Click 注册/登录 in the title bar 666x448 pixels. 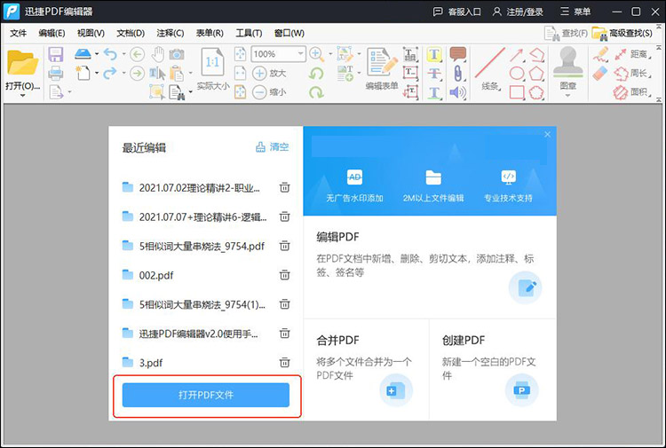(518, 12)
